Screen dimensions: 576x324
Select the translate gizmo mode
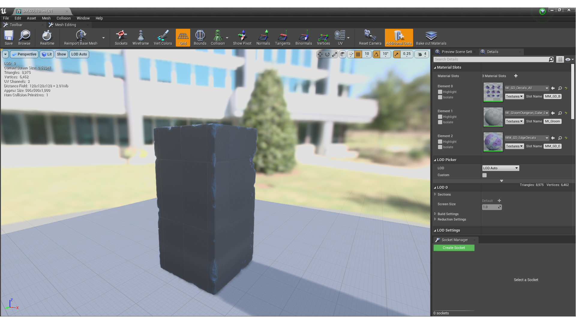click(320, 54)
